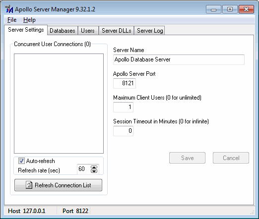Screen dimensions: 259x219
Task: Click the Cancel button
Action: (231, 158)
